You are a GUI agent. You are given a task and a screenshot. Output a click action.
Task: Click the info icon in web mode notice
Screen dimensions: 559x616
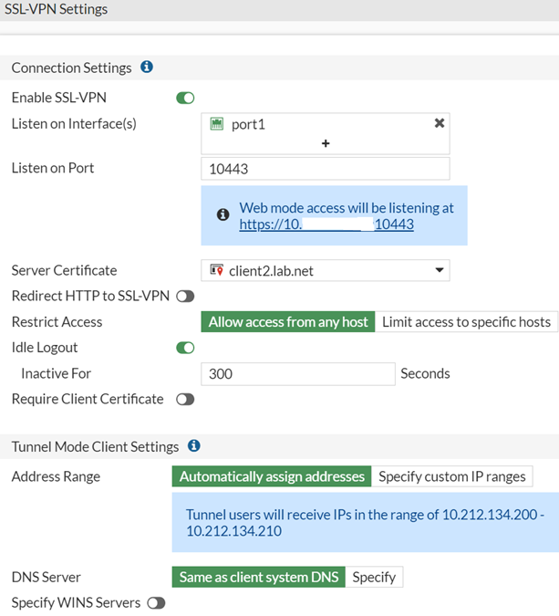[x=223, y=215]
